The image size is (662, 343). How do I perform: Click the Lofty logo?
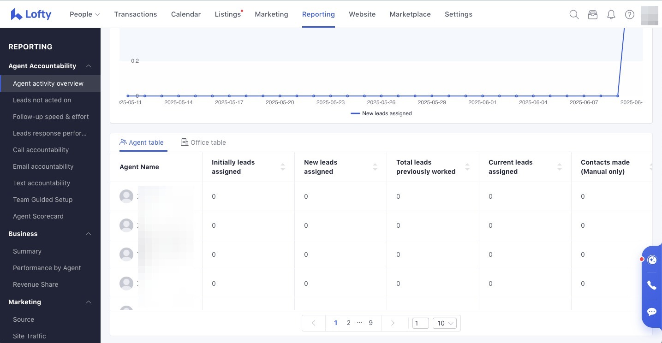(31, 14)
